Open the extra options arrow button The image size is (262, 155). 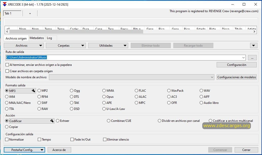[253, 45]
